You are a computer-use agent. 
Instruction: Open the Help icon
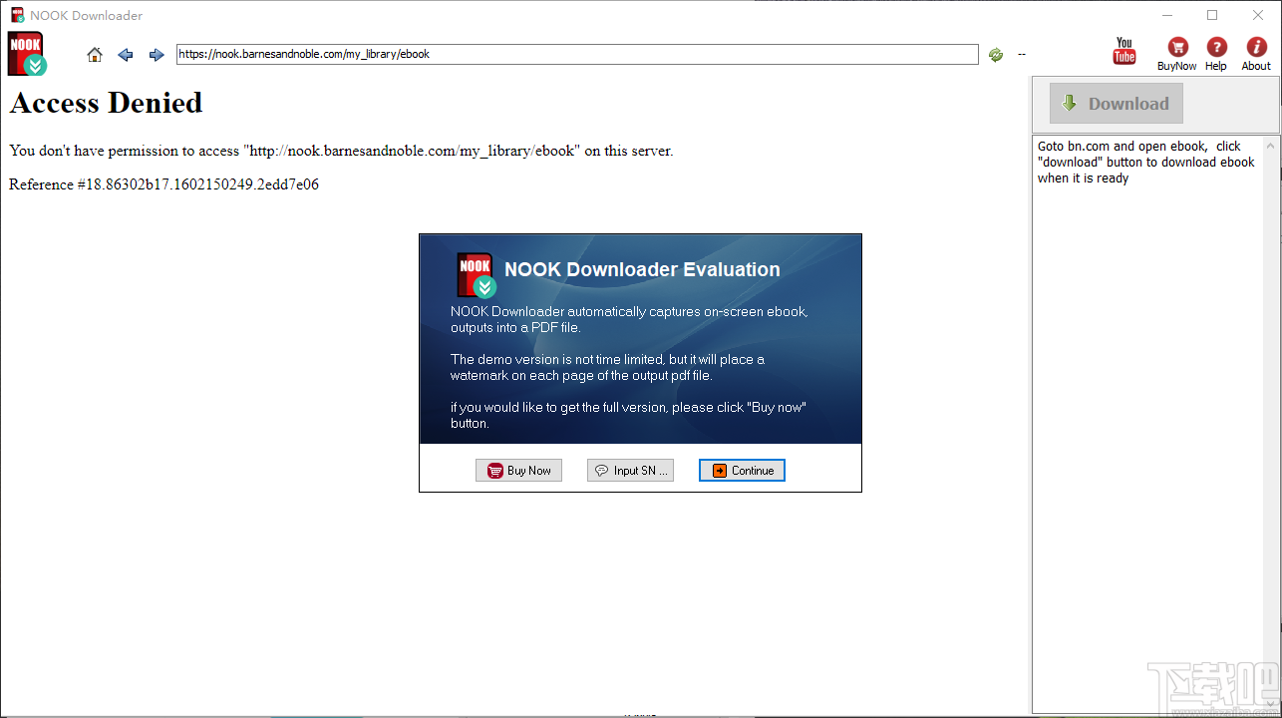pyautogui.click(x=1216, y=54)
